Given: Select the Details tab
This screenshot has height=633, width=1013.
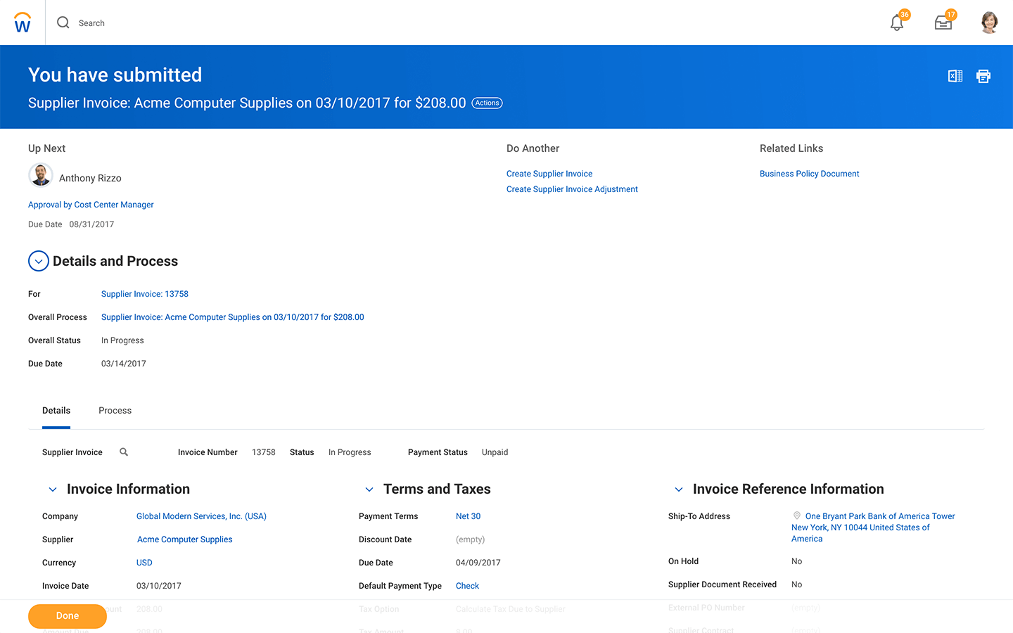Looking at the screenshot, I should click(56, 411).
